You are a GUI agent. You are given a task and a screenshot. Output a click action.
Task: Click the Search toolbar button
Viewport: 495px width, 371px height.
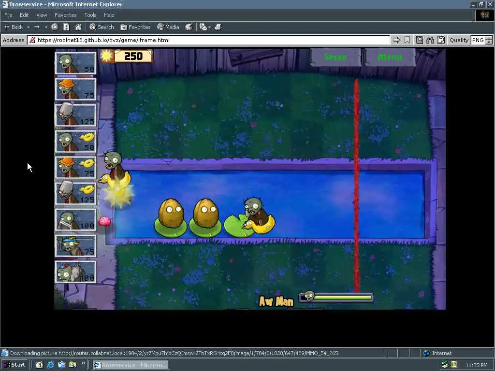pos(102,27)
